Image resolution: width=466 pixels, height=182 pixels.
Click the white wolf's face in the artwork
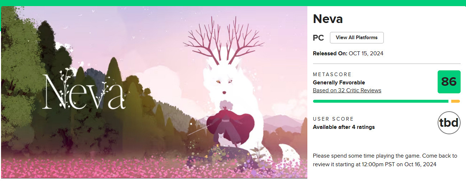pos(223,84)
